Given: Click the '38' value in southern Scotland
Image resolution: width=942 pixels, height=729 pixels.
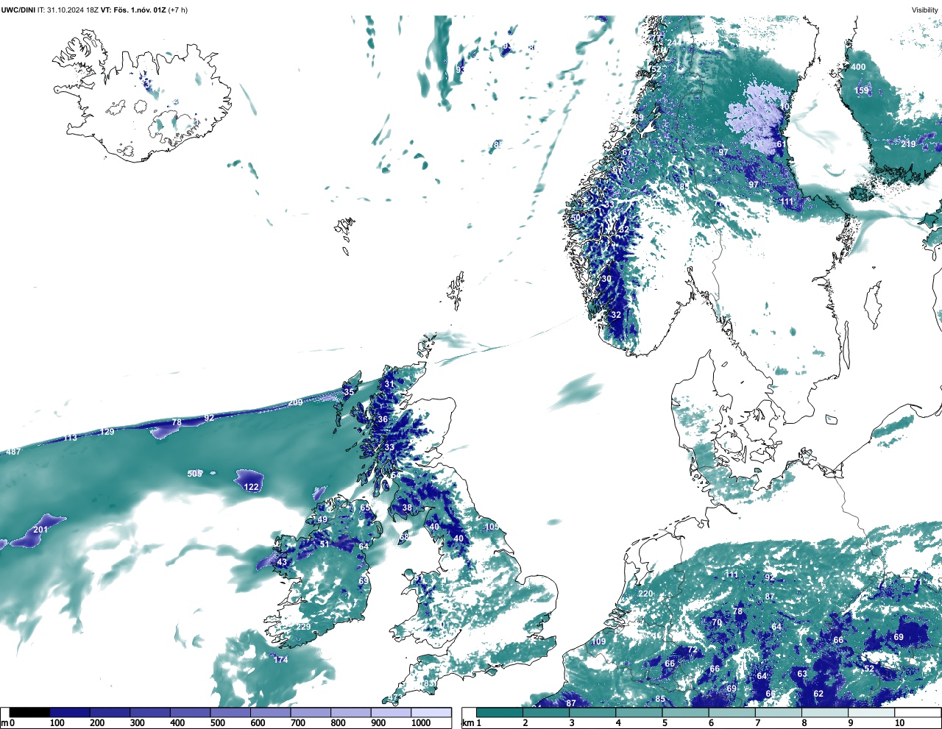Looking at the screenshot, I should click(407, 508).
